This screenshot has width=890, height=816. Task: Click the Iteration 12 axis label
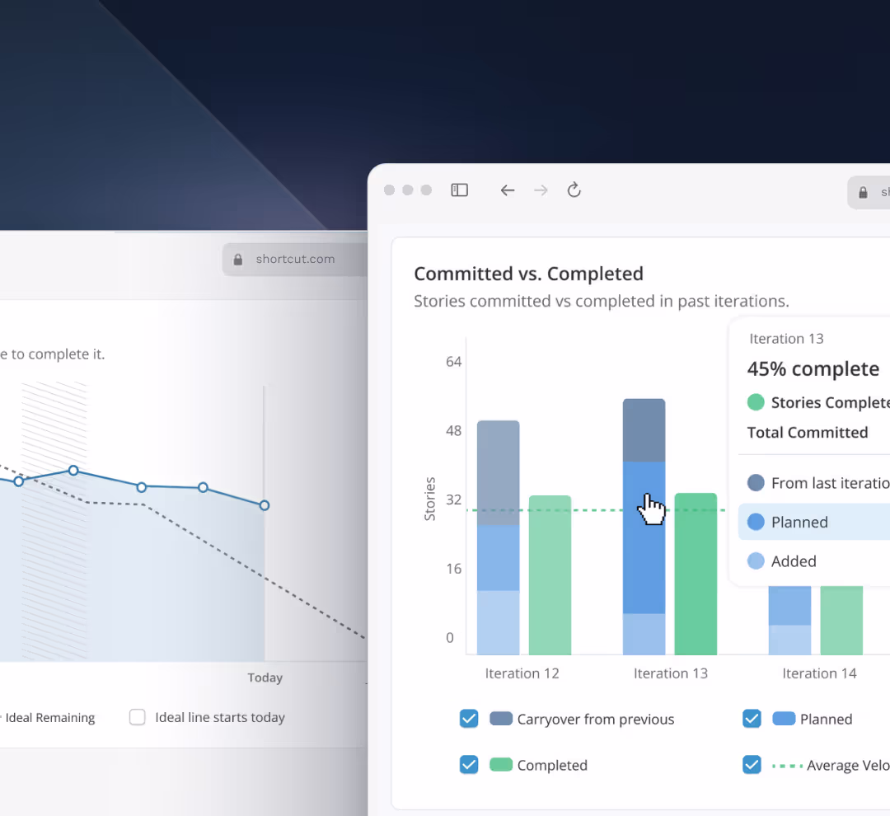click(x=522, y=673)
